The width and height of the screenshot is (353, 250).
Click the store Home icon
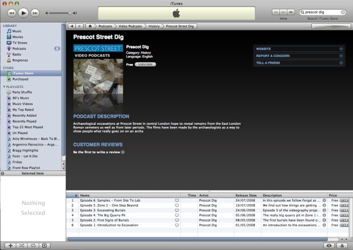click(90, 26)
